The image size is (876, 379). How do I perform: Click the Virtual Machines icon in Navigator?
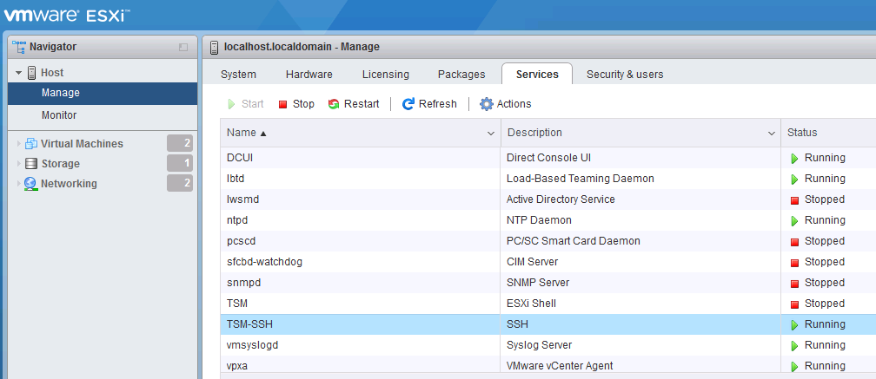tap(31, 144)
